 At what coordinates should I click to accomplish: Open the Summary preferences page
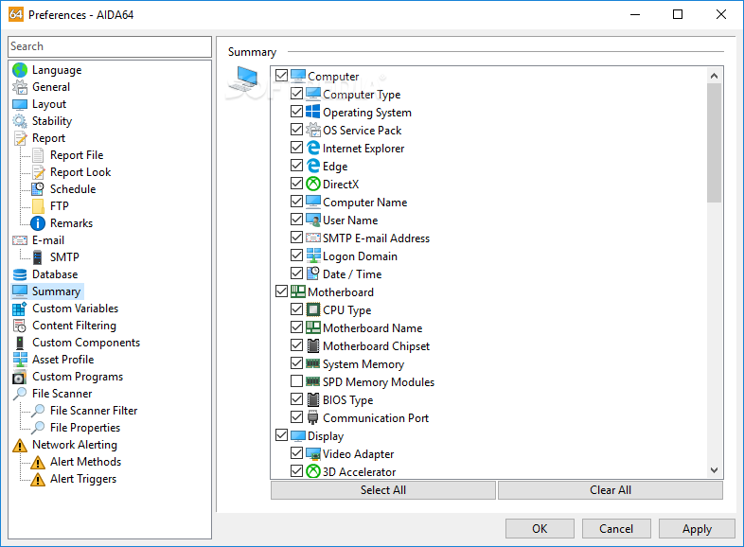[x=56, y=291]
